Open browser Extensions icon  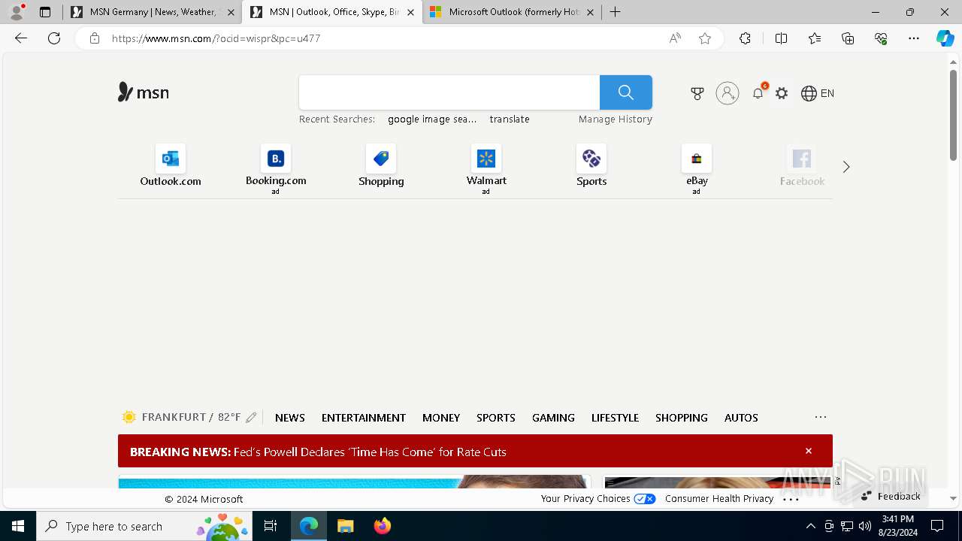(745, 38)
